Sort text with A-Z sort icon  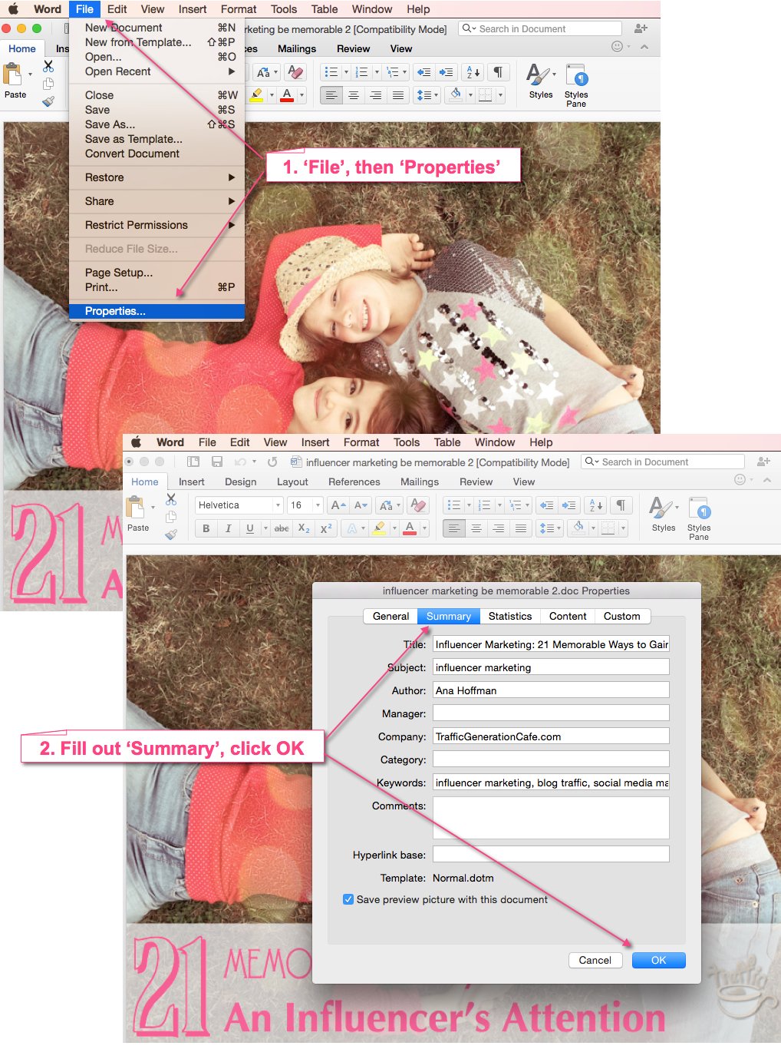(x=595, y=505)
